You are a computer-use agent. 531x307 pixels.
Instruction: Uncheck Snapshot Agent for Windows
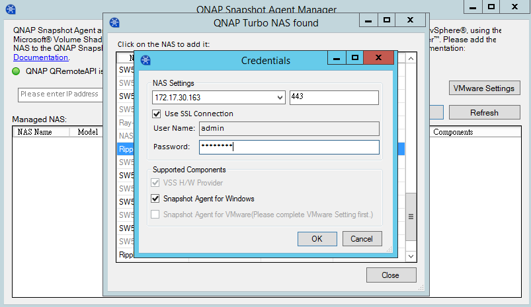pos(156,198)
